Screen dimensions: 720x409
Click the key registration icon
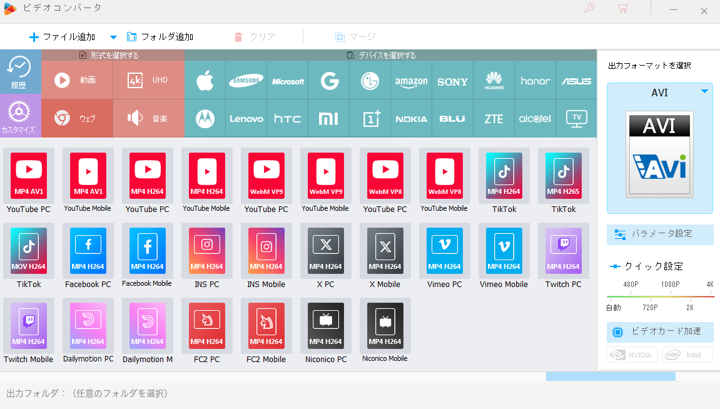pyautogui.click(x=589, y=9)
